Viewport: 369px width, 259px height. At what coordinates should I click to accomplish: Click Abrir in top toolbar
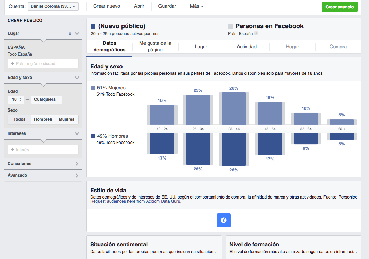click(139, 6)
